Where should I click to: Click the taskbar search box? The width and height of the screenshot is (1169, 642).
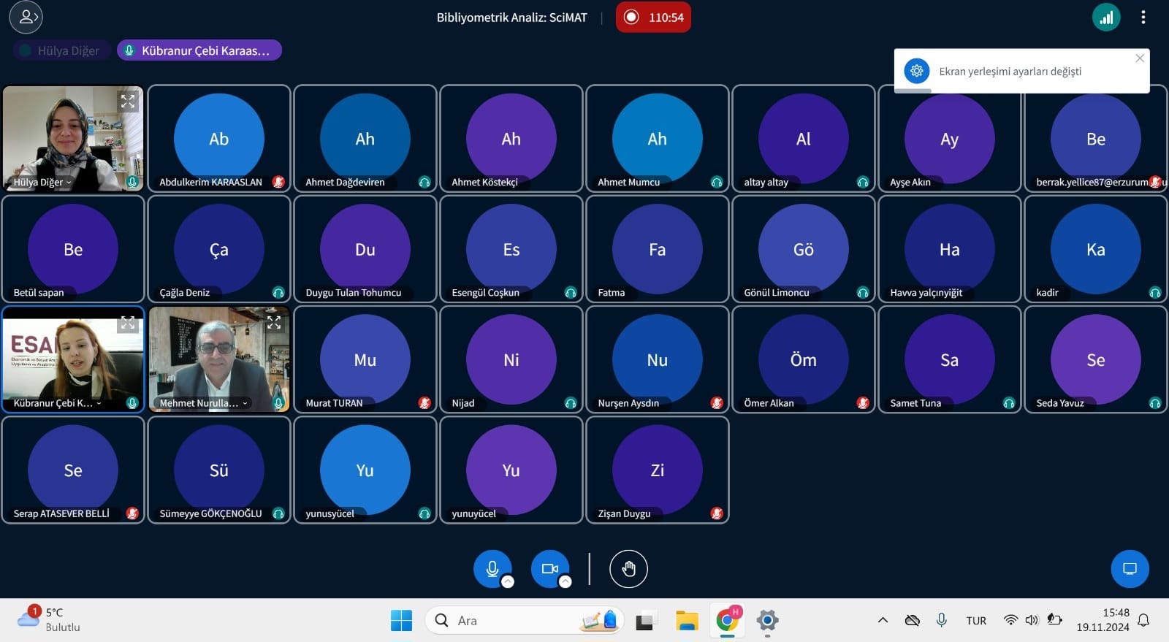click(x=525, y=621)
